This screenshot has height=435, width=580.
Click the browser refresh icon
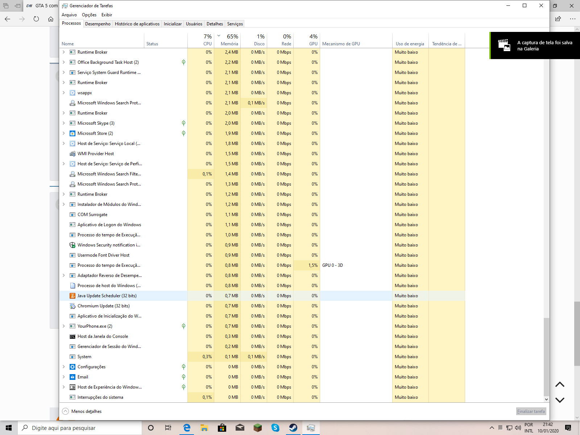click(36, 19)
